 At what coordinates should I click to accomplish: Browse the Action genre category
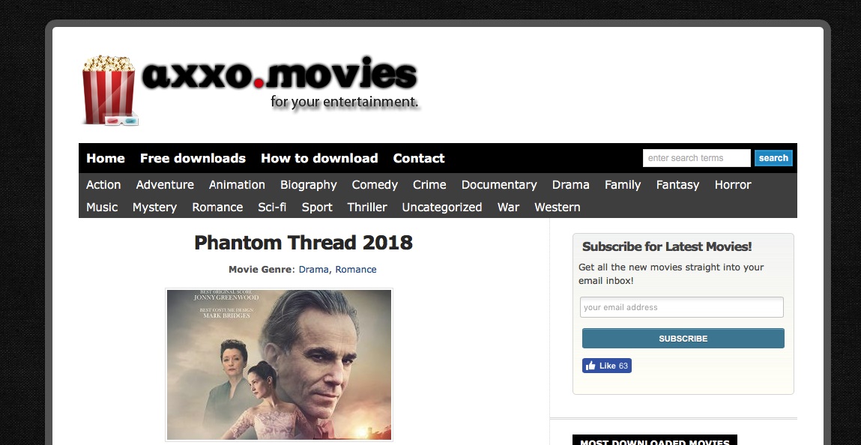click(103, 185)
